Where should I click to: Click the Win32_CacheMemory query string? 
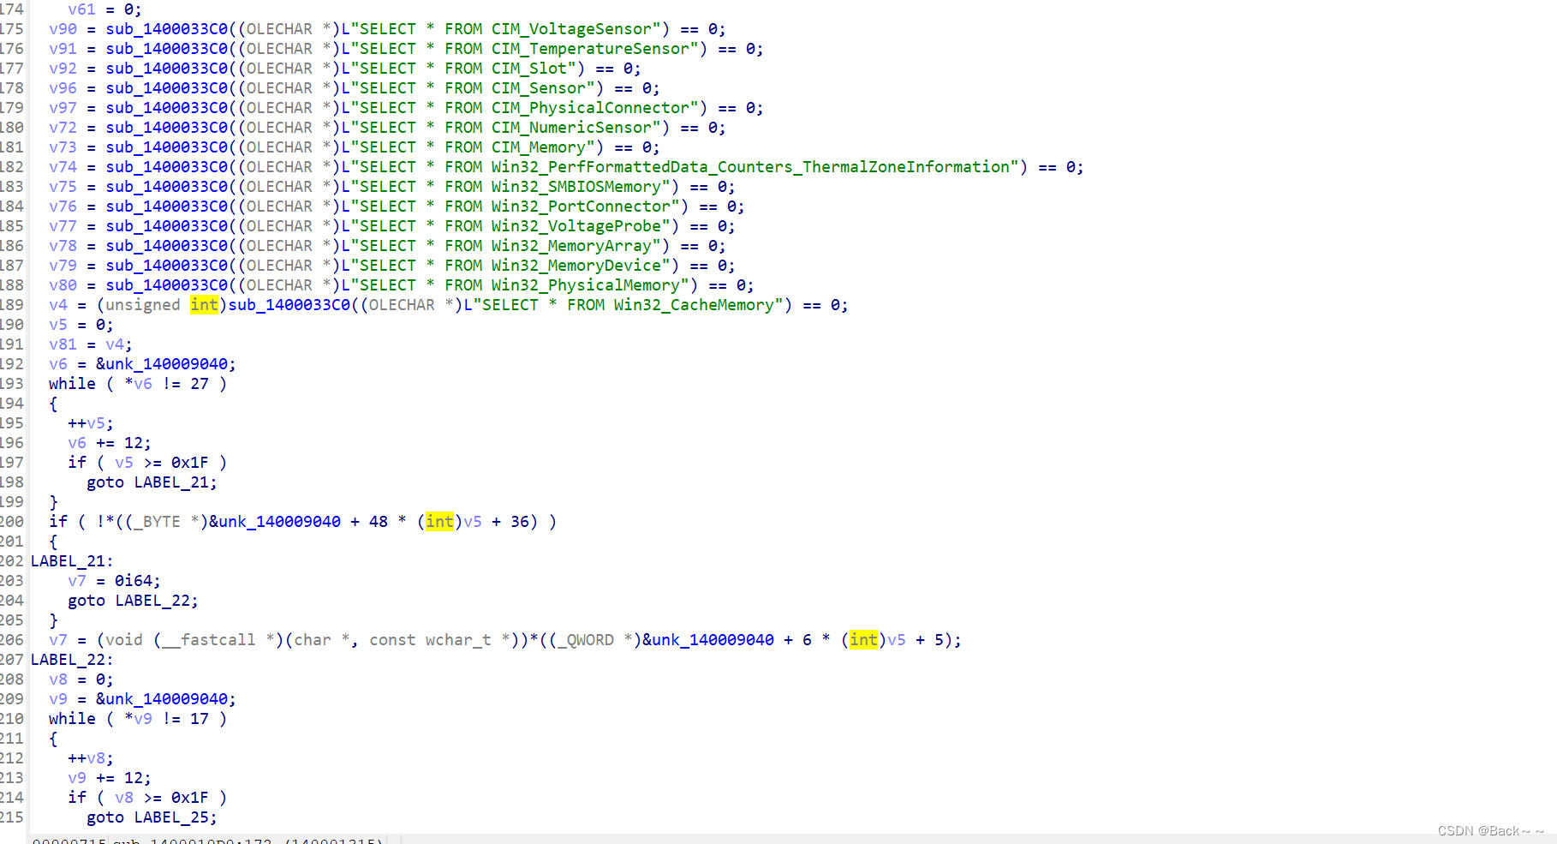click(x=628, y=305)
